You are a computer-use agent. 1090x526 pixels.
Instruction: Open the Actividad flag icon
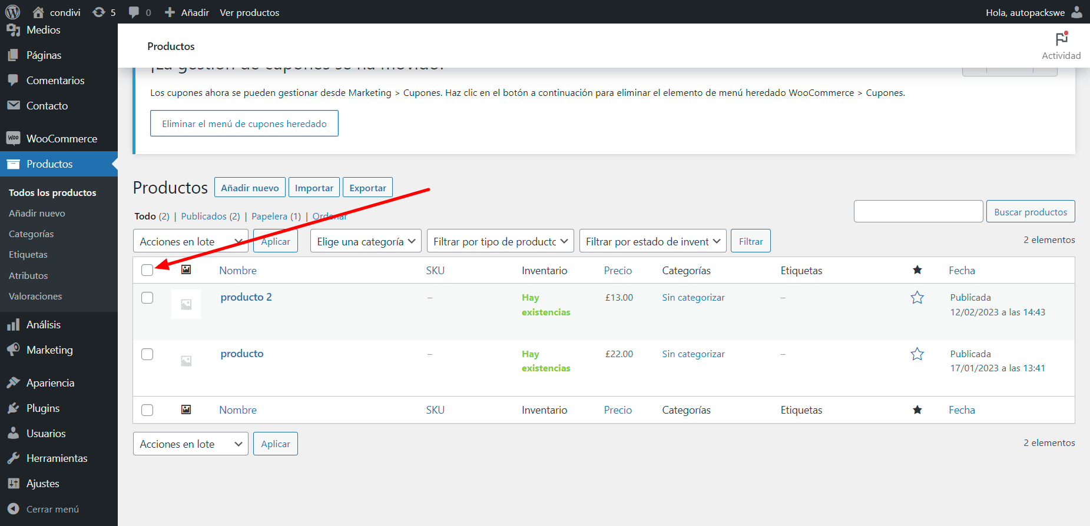1061,39
